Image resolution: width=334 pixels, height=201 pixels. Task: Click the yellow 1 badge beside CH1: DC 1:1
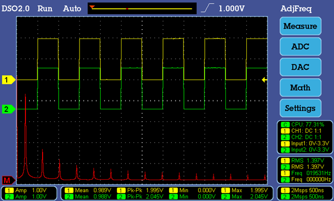285,131
